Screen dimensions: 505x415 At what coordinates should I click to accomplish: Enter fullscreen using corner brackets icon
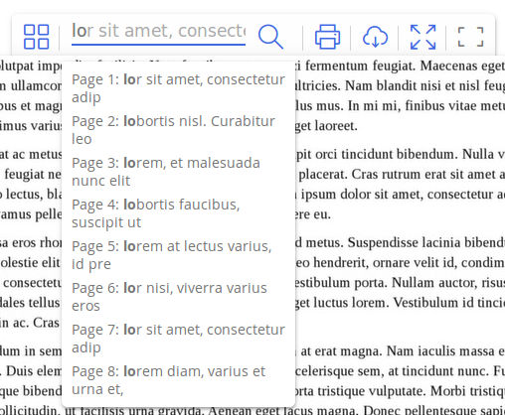(x=470, y=37)
